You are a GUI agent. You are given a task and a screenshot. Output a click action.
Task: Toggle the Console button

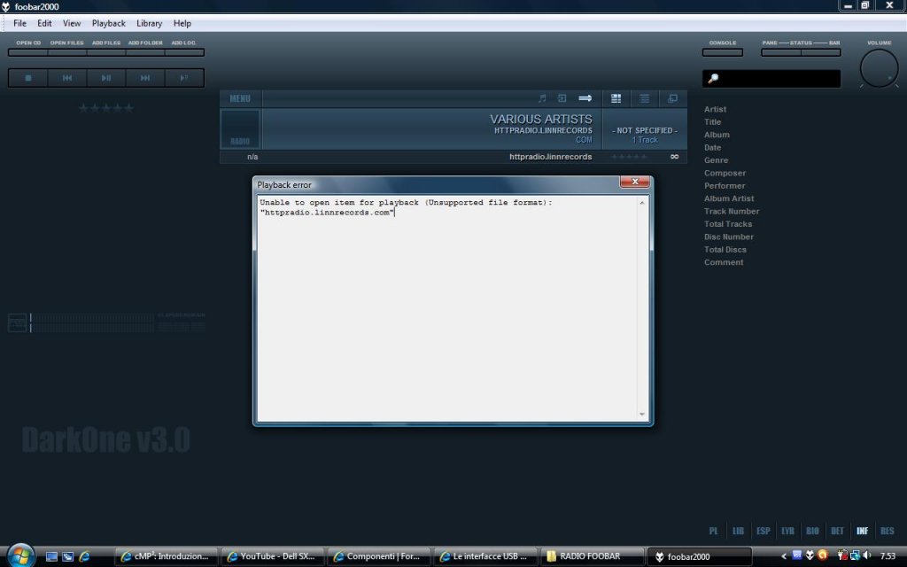(x=723, y=52)
